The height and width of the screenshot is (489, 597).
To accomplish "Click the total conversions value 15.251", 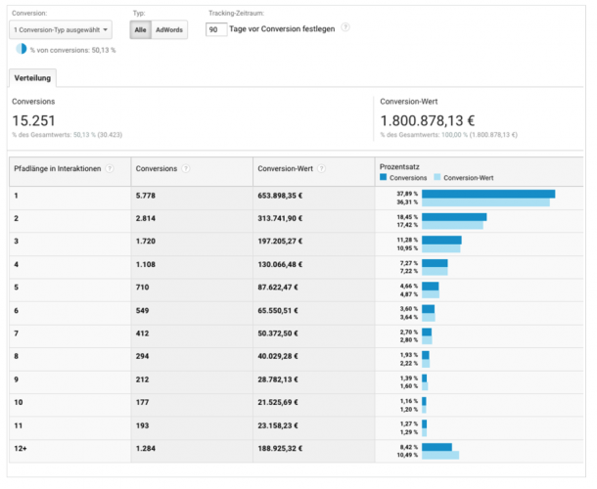I will coord(34,121).
